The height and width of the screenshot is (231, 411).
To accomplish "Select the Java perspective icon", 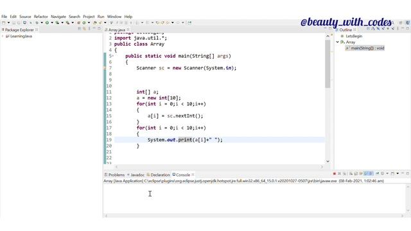I will (407, 23).
